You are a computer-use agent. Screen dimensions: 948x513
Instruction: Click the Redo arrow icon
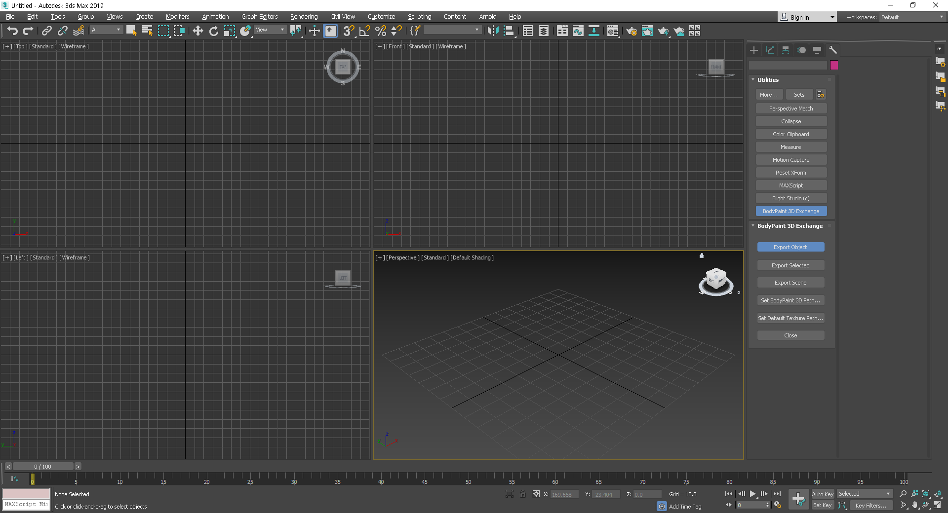(x=28, y=31)
